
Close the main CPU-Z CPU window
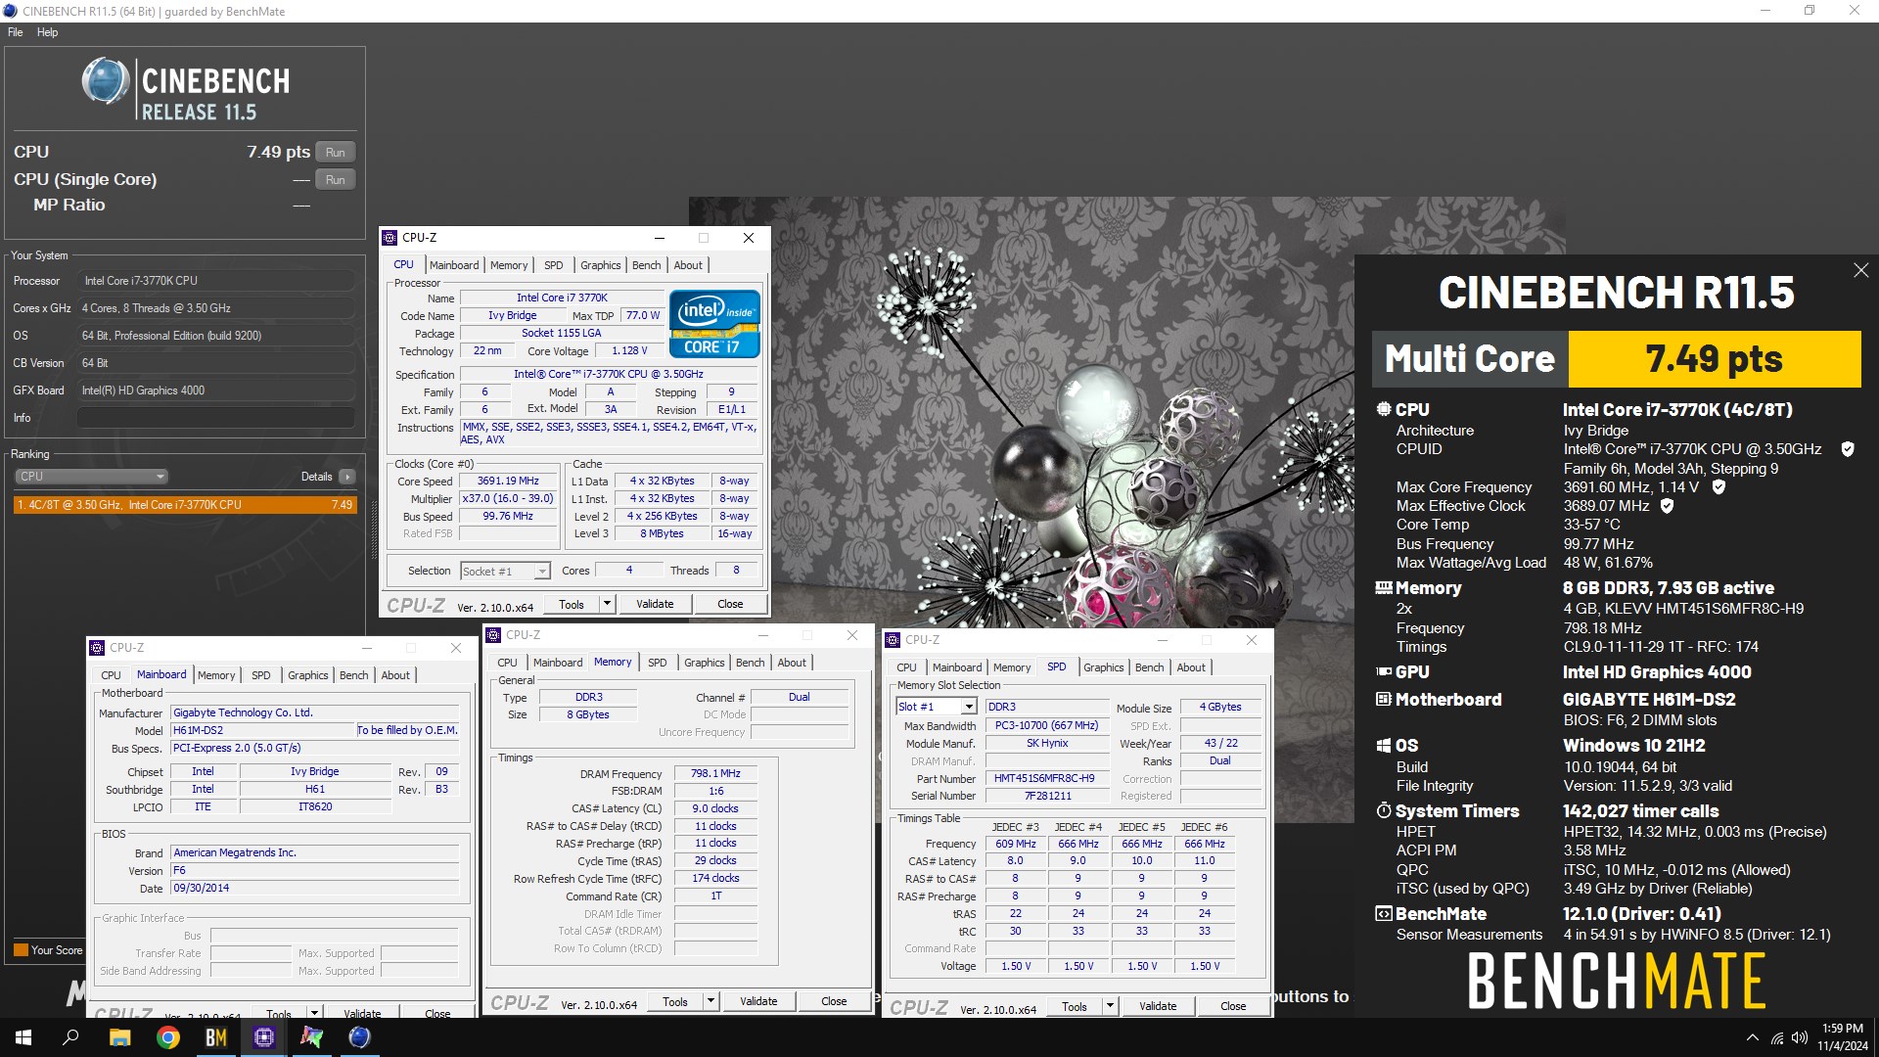(x=749, y=238)
